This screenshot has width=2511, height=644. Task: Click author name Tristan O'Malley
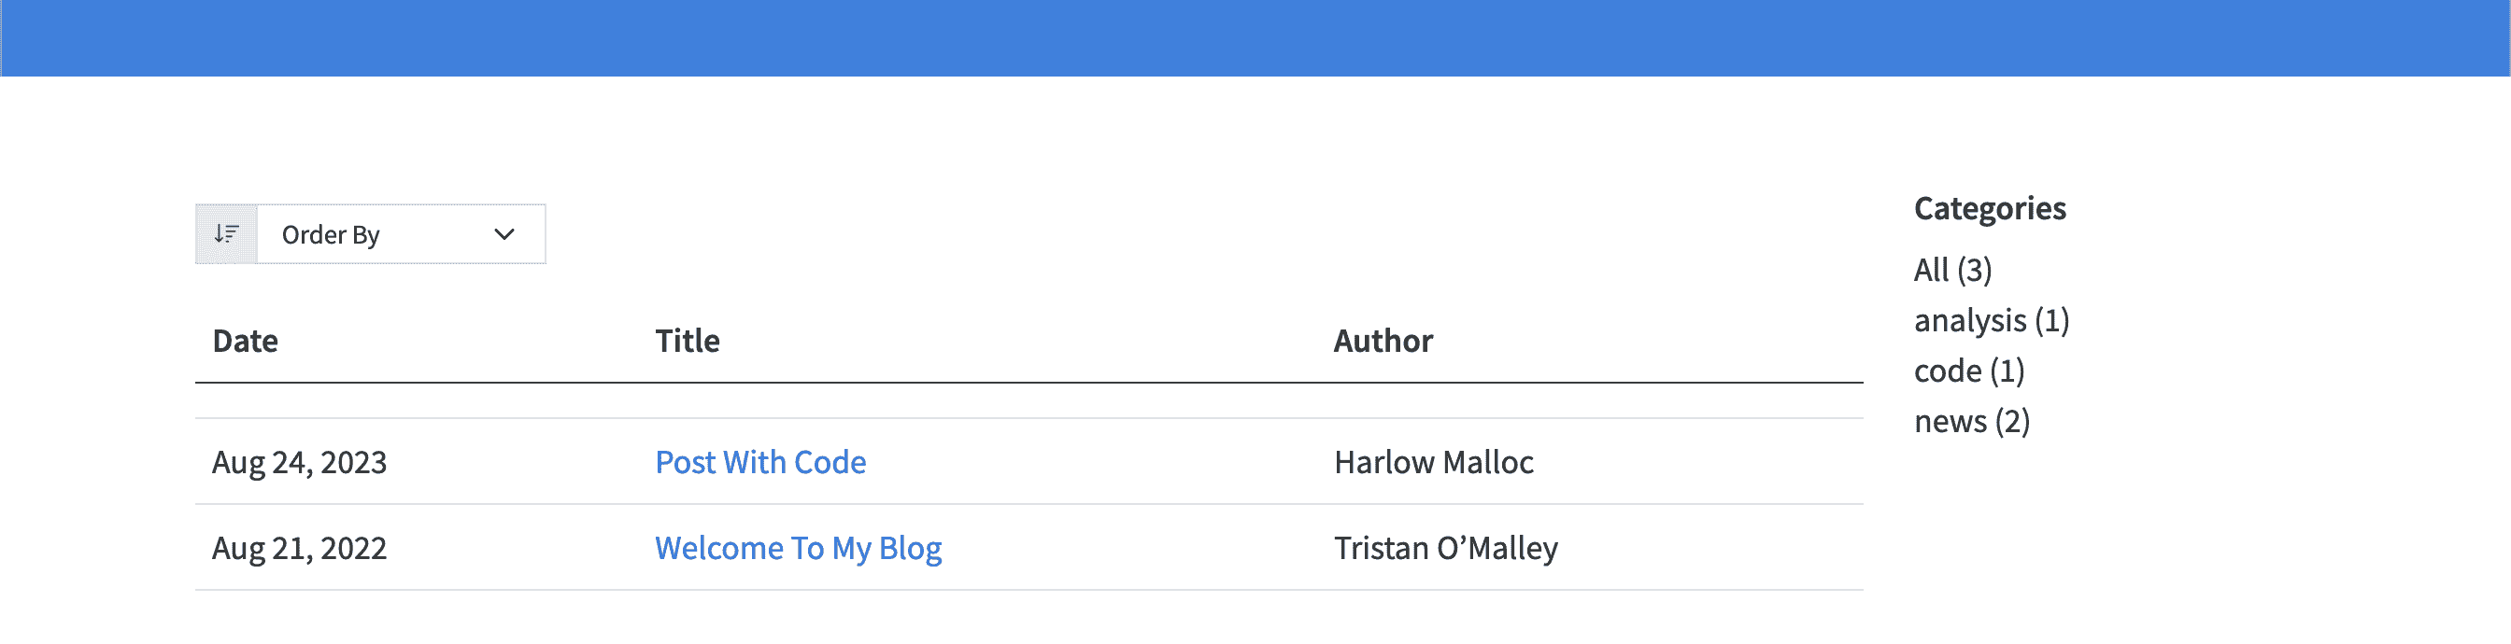(1445, 548)
